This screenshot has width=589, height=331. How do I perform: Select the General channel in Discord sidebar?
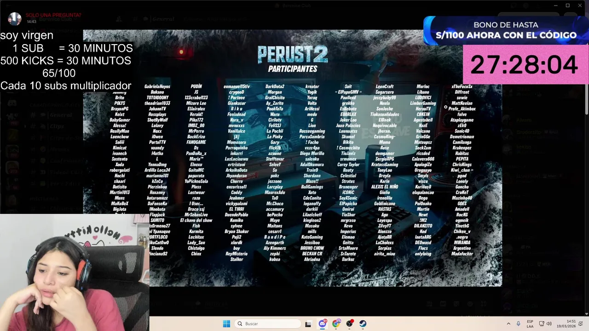click(51, 115)
